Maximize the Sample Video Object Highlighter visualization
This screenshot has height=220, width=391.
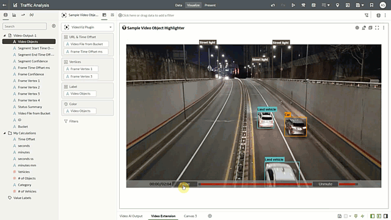point(377,28)
